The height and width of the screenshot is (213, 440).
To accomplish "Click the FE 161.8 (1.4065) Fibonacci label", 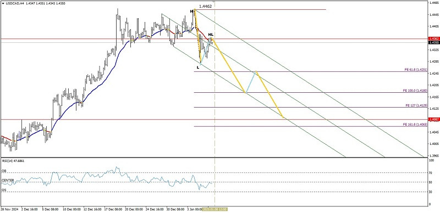I will tap(415, 124).
